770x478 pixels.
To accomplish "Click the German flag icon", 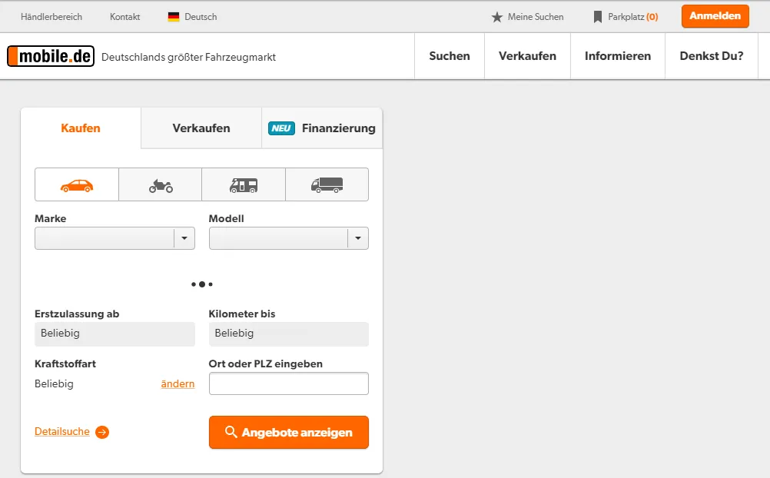I will coord(174,17).
